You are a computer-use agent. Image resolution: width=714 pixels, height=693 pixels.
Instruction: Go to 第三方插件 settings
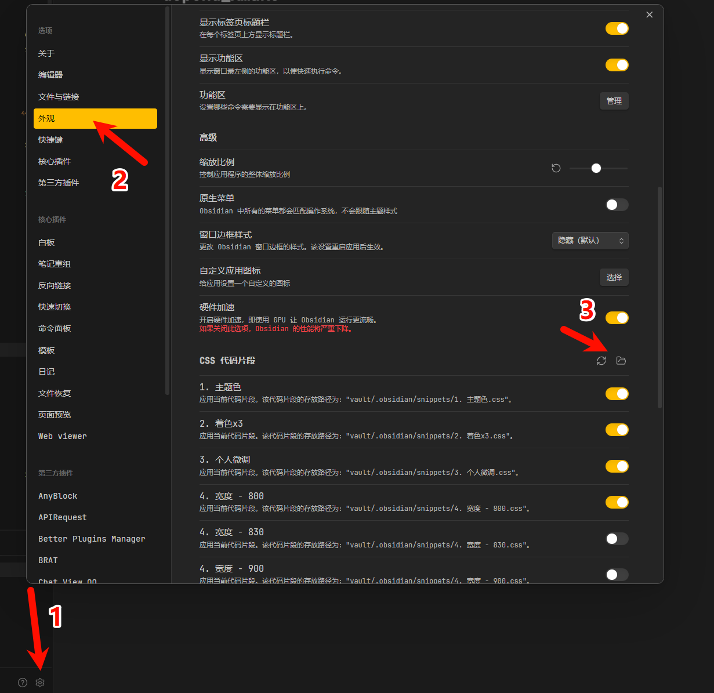click(59, 183)
